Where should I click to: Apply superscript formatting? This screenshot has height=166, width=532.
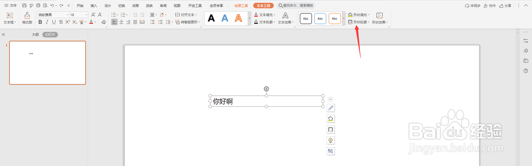pyautogui.click(x=68, y=22)
